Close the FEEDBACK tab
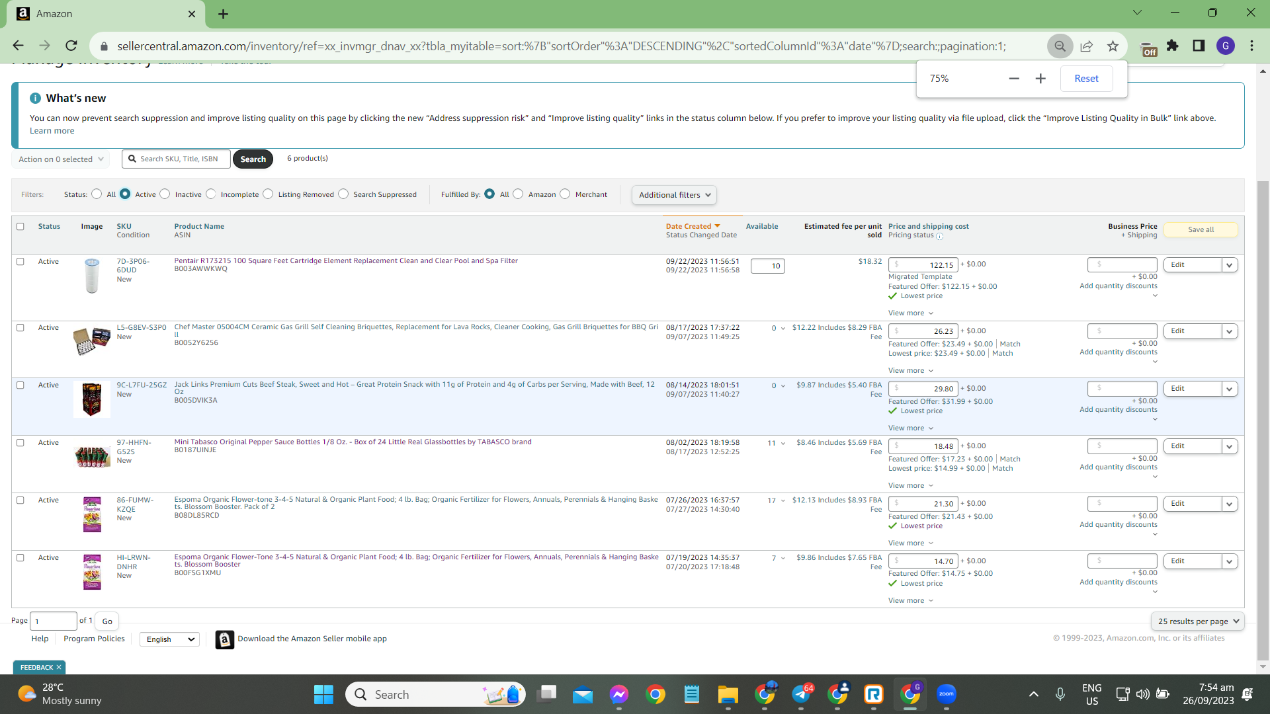The width and height of the screenshot is (1270, 714). 59,667
